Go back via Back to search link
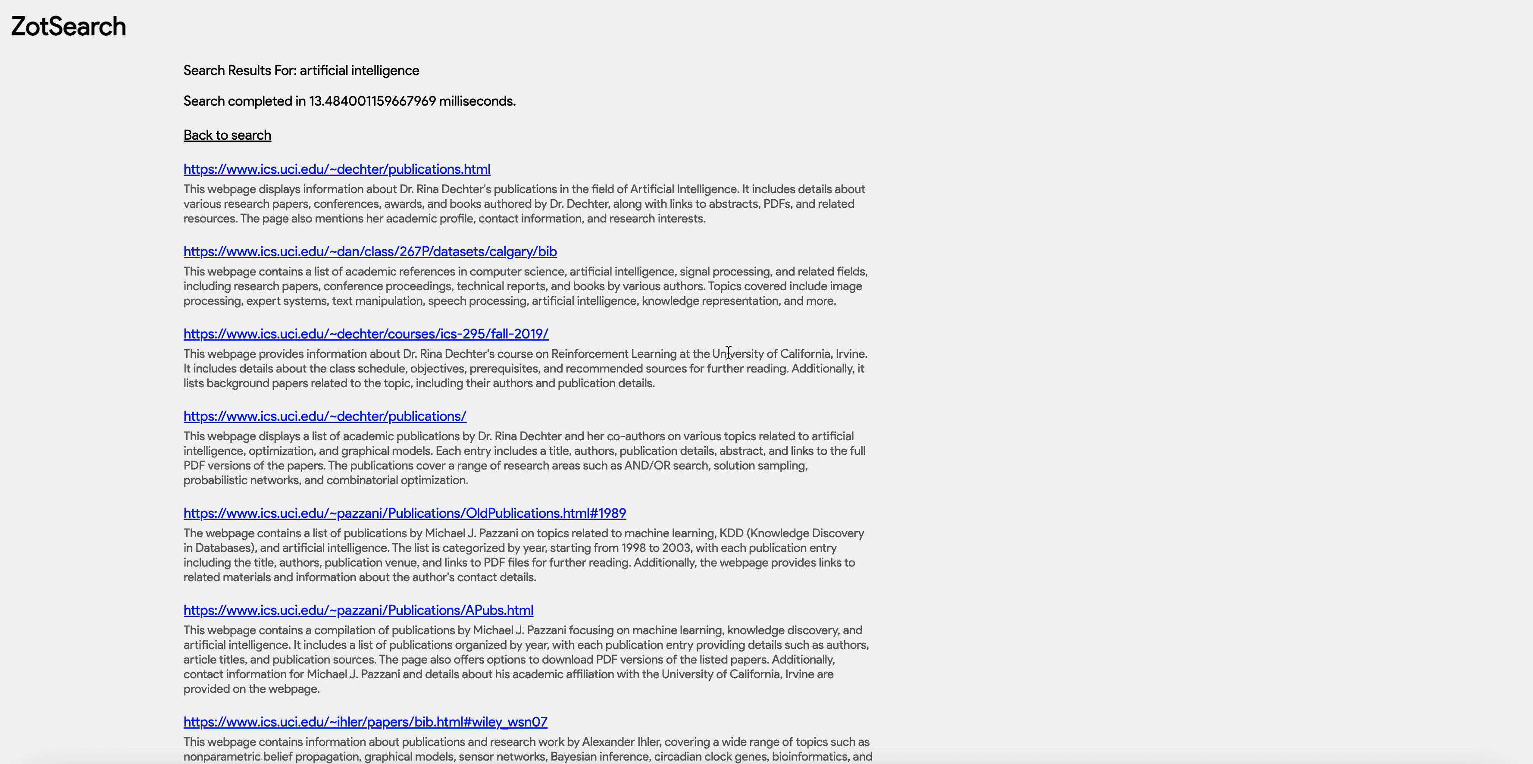Screen dimensions: 1533x764 click(227, 135)
